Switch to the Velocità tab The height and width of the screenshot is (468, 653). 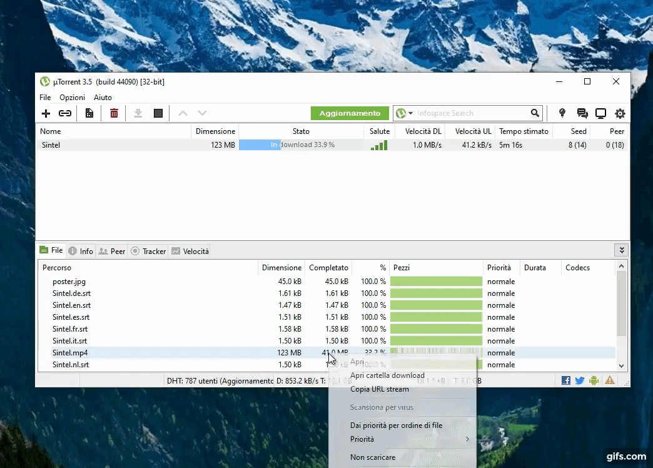pos(190,251)
